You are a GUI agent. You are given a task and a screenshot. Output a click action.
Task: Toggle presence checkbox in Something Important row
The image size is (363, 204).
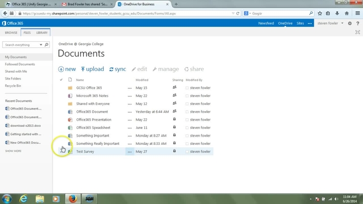[187, 136]
